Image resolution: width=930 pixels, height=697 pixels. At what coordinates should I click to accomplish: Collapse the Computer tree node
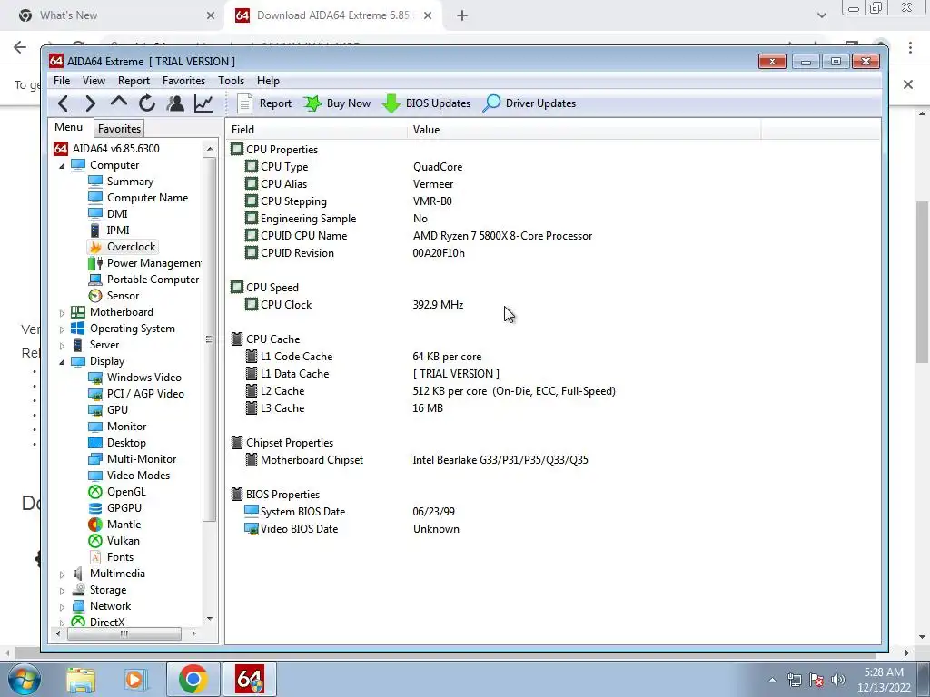pyautogui.click(x=63, y=166)
